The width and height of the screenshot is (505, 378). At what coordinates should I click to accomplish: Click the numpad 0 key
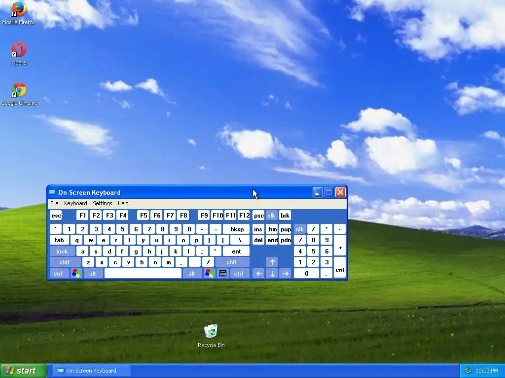click(x=306, y=274)
